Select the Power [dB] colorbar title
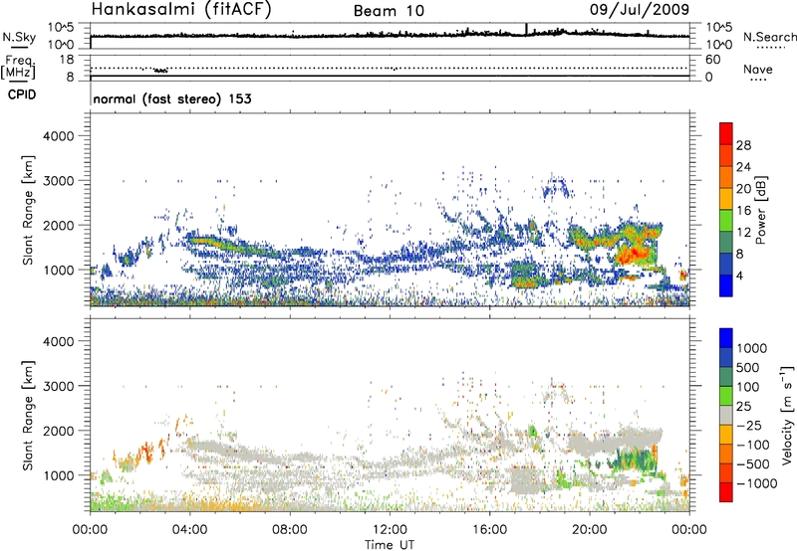The image size is (797, 551). pyautogui.click(x=760, y=210)
